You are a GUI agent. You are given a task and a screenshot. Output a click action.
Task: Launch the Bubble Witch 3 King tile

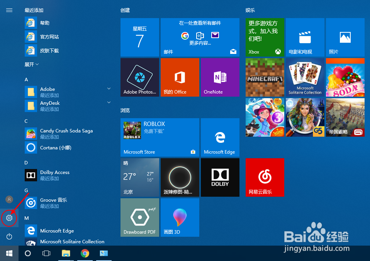pos(265,117)
